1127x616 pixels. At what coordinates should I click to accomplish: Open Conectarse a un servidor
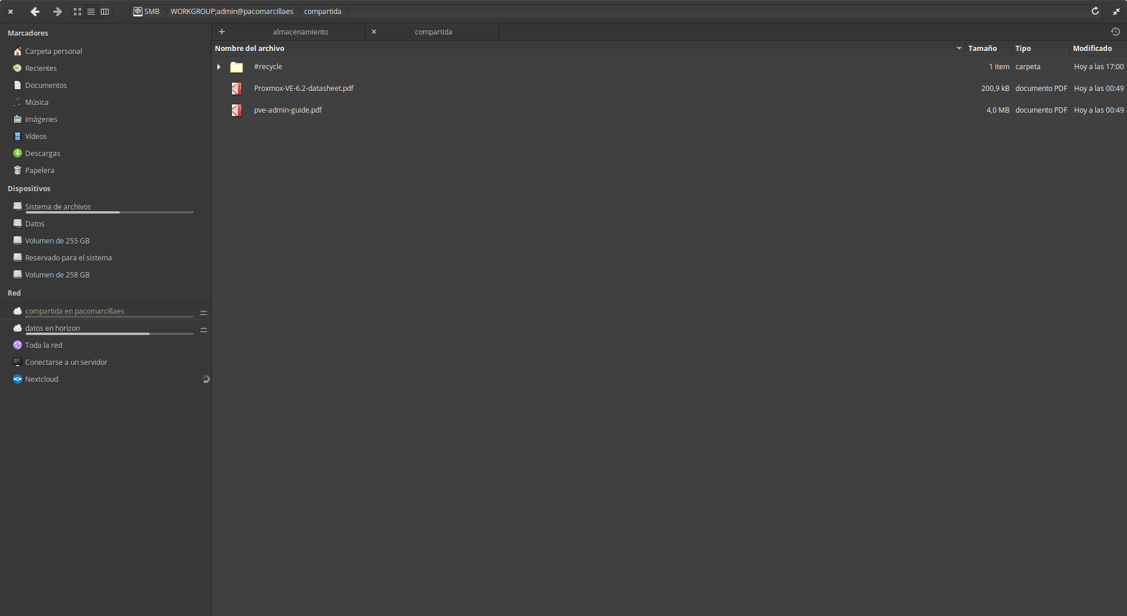tap(66, 363)
